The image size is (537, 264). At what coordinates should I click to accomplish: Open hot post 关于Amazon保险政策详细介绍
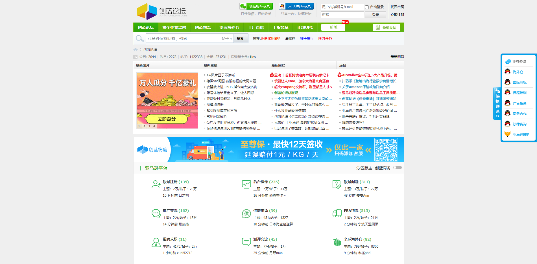(366, 87)
